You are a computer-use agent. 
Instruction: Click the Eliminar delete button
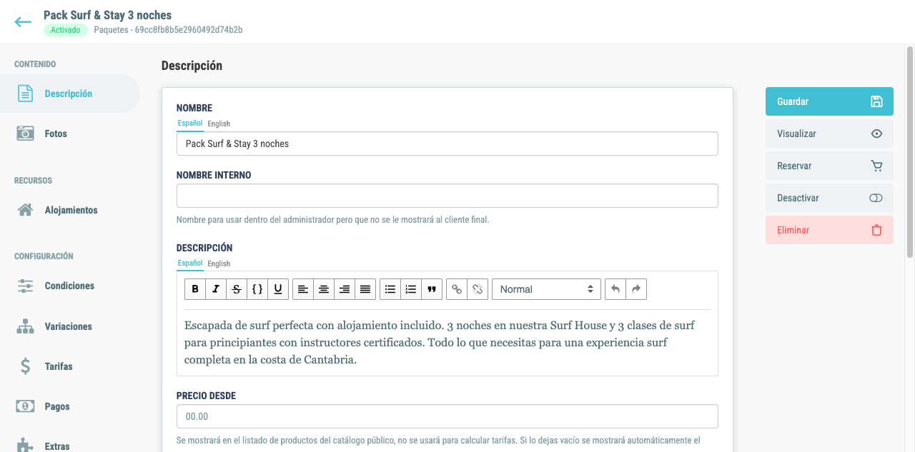829,230
